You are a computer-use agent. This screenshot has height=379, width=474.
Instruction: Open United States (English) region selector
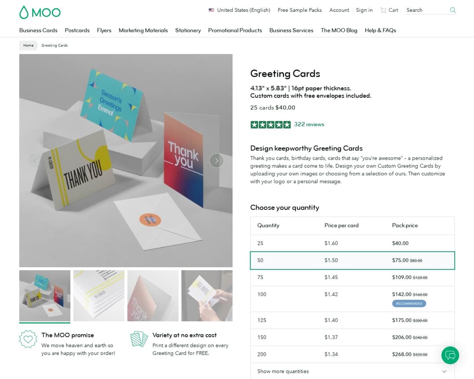239,10
